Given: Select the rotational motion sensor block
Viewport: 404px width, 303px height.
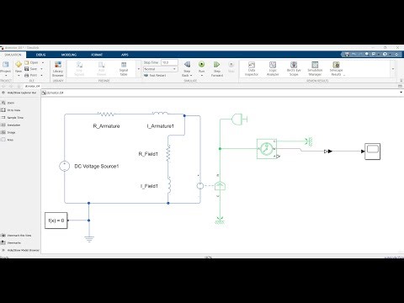Looking at the screenshot, I should pyautogui.click(x=267, y=149).
